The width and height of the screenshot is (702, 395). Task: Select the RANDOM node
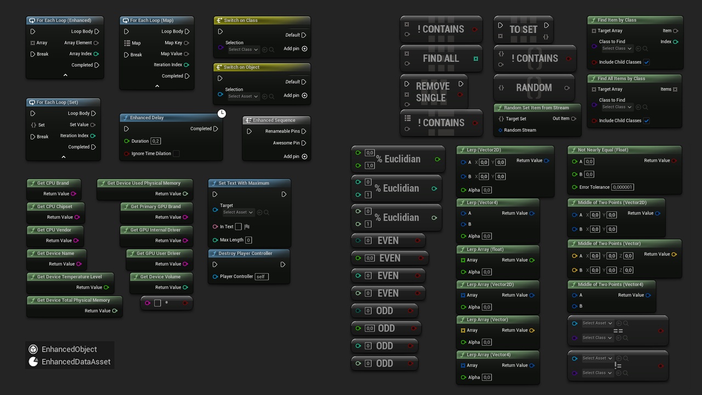[x=534, y=88]
